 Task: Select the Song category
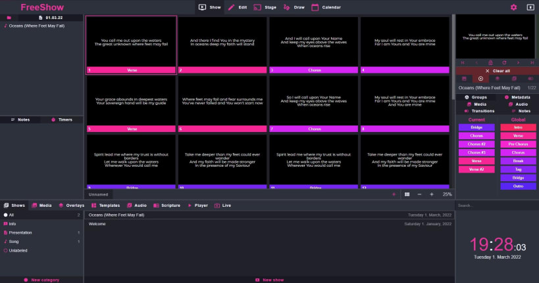coord(41,242)
